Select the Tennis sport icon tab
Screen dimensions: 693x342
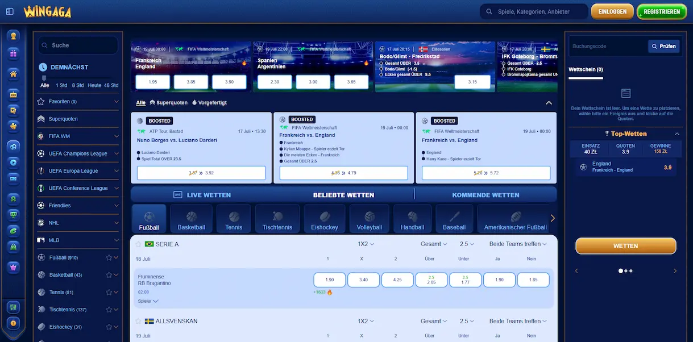click(x=234, y=219)
